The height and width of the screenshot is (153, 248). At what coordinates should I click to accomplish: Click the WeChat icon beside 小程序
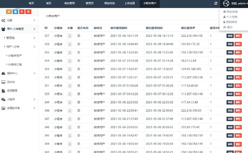click(3, 99)
